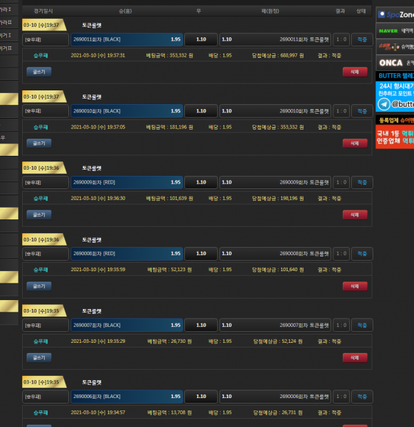The height and width of the screenshot is (427, 414).
Task: Delete the 2690011 round bet record
Action: pyautogui.click(x=355, y=71)
